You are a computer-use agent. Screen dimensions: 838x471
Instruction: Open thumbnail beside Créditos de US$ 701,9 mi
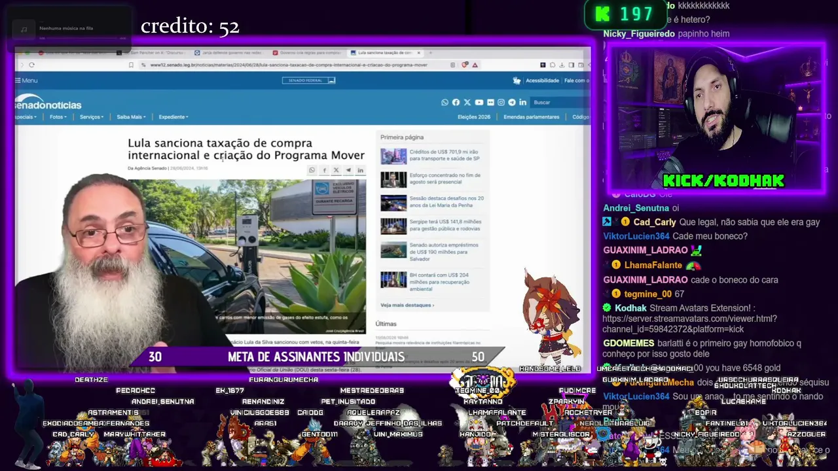point(393,156)
